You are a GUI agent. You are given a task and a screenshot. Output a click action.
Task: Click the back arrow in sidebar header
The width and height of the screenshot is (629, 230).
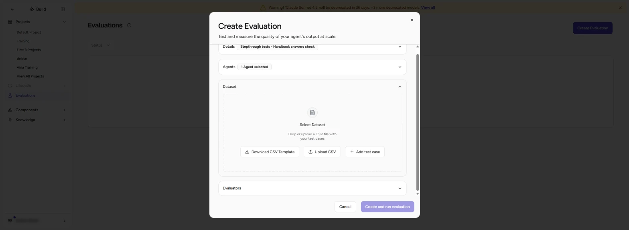12,9
